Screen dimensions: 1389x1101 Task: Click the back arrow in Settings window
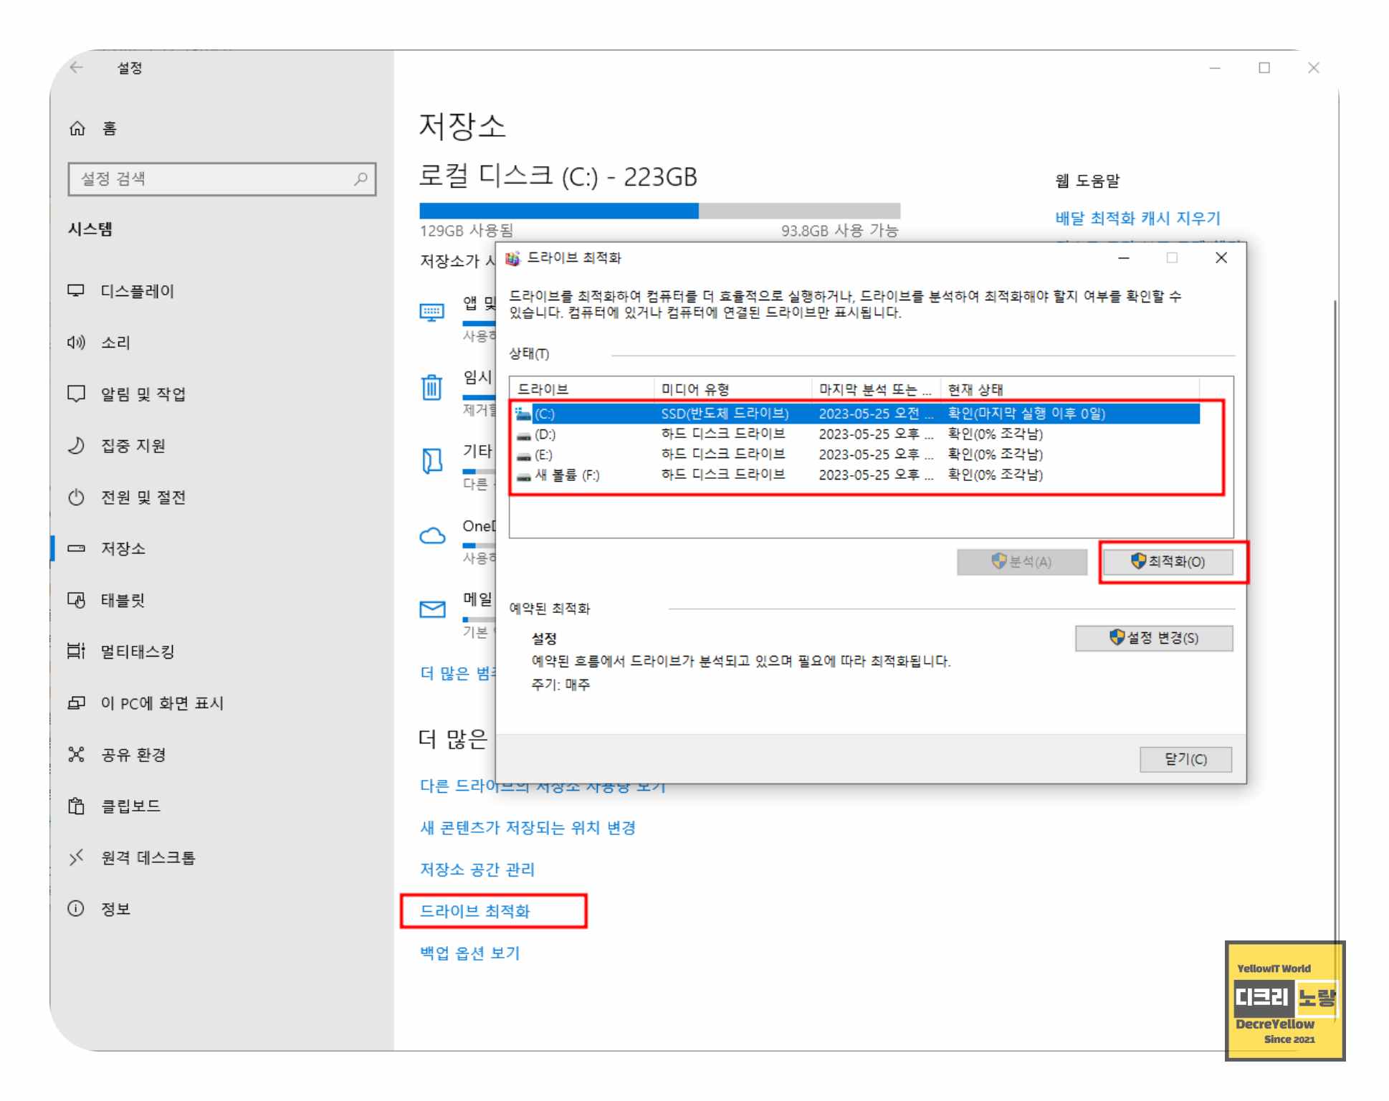point(77,67)
